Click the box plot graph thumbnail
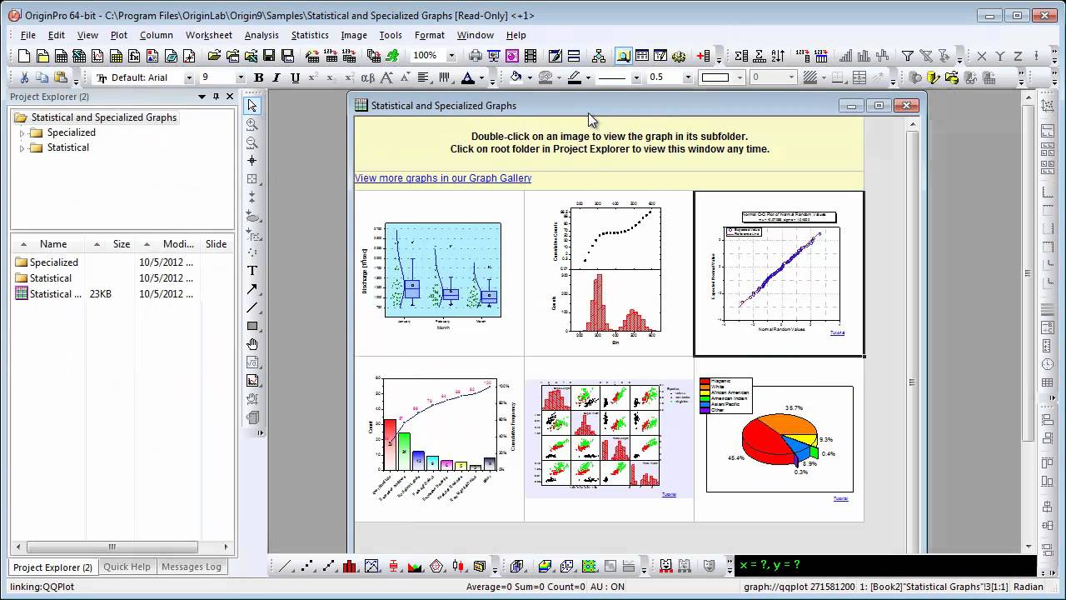The image size is (1066, 600). point(442,271)
